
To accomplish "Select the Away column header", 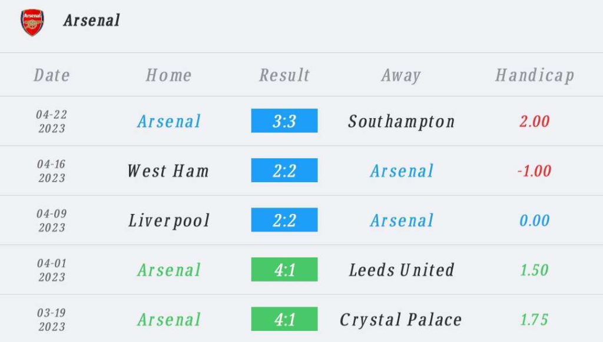I will 401,75.
